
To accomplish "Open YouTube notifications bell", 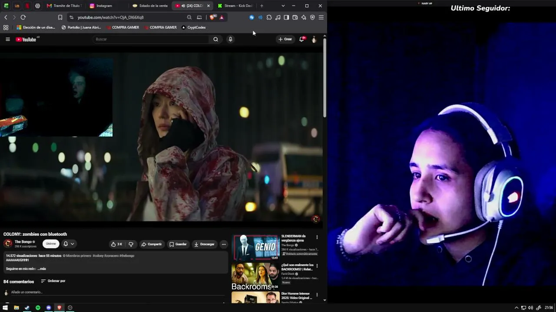I will (301, 39).
